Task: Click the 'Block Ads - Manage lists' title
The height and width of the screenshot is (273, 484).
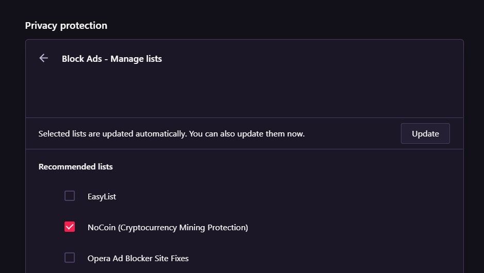Action: 111,59
